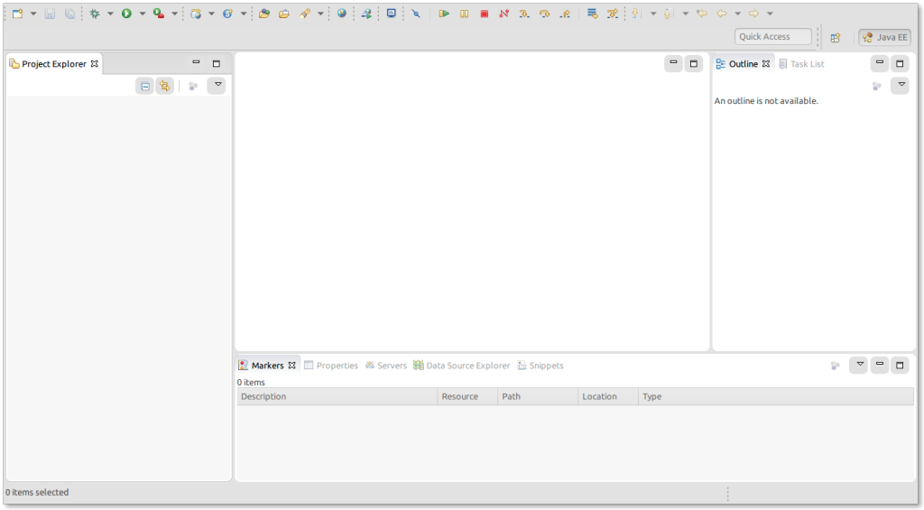The image size is (924, 510).
Task: Open the Web Browser globe icon
Action: pyautogui.click(x=342, y=14)
